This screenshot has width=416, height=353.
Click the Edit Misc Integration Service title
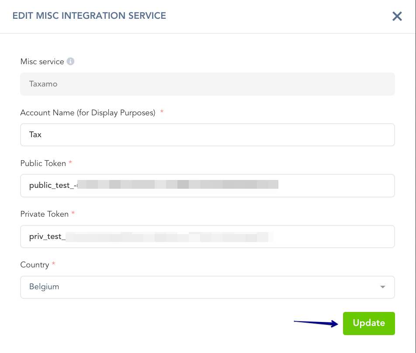[89, 16]
